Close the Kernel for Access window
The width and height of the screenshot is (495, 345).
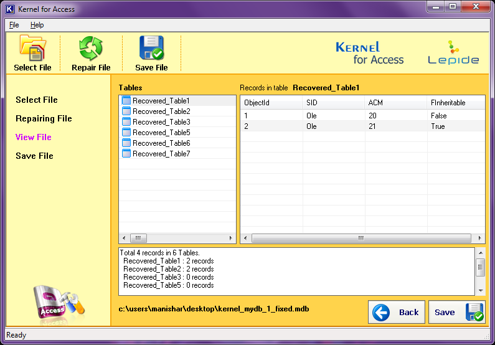point(476,7)
